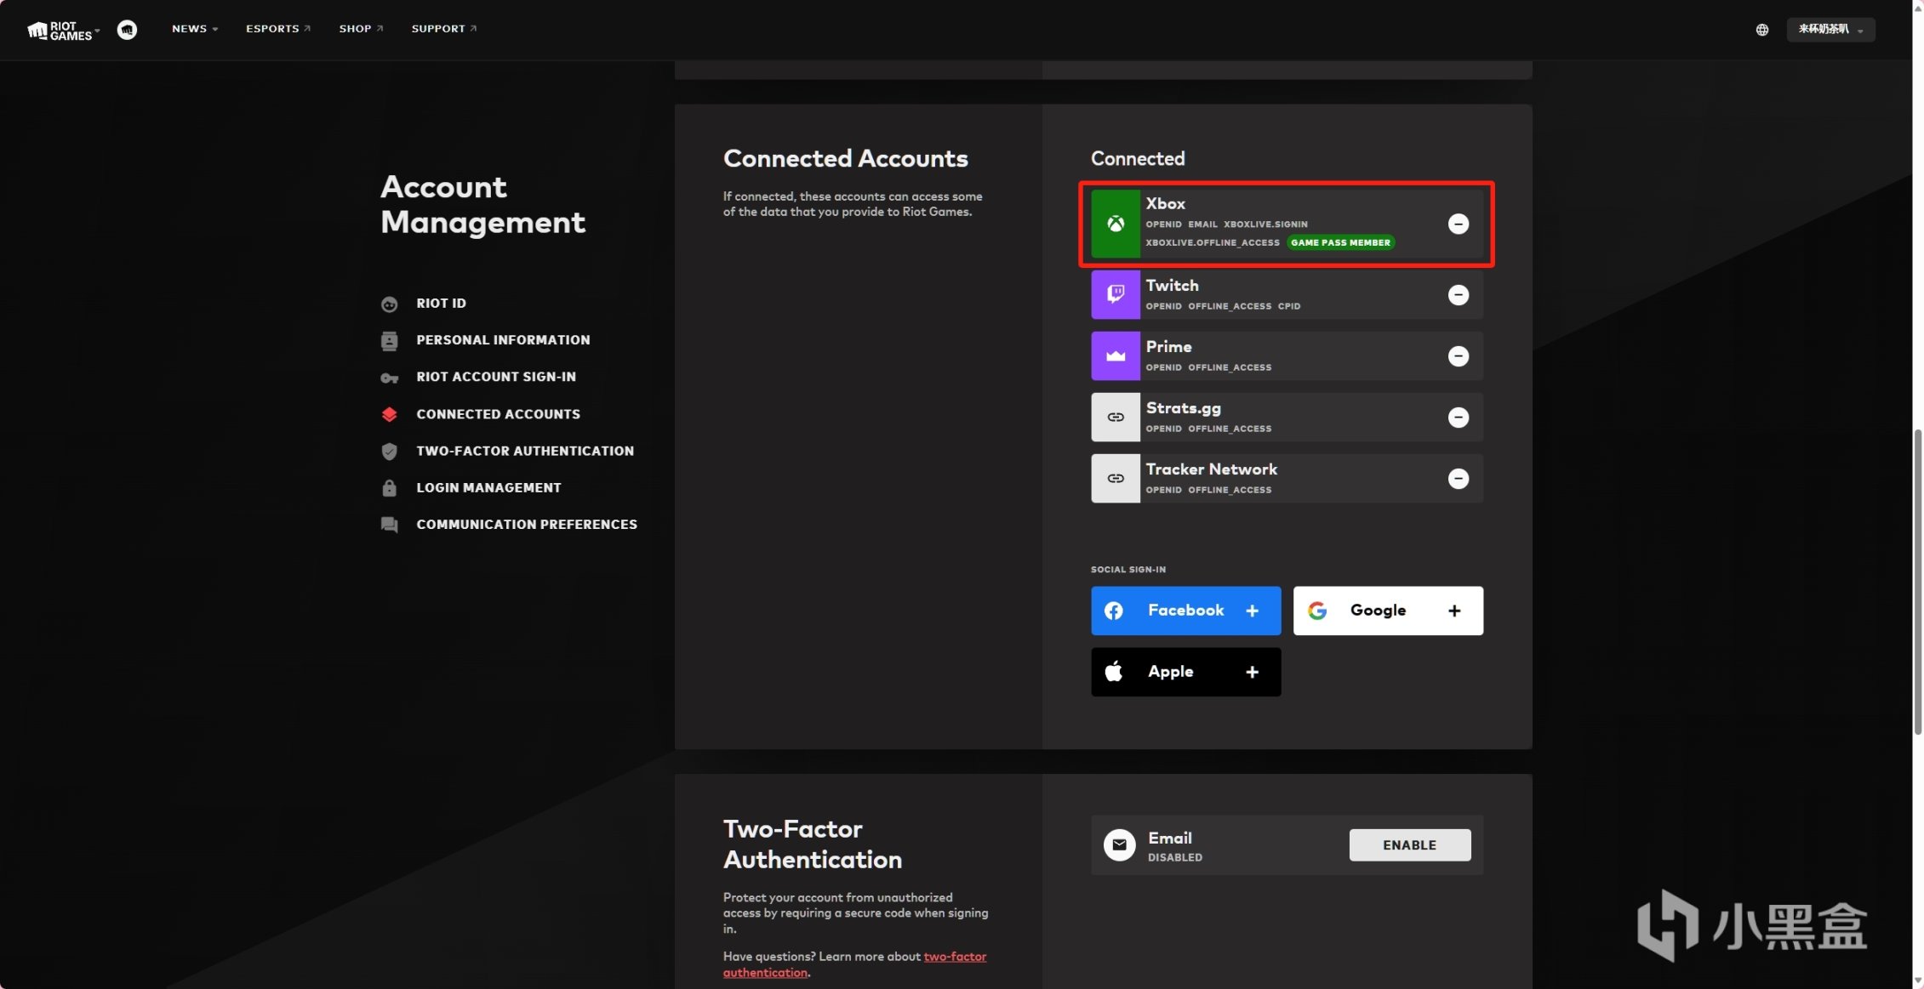Click the Personal Information badge icon
Viewport: 1924px width, 989px height.
pyautogui.click(x=390, y=341)
